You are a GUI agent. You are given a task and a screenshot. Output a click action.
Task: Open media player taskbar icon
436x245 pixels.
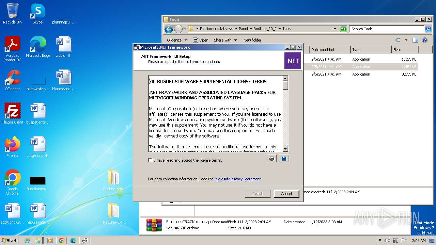[50, 241]
